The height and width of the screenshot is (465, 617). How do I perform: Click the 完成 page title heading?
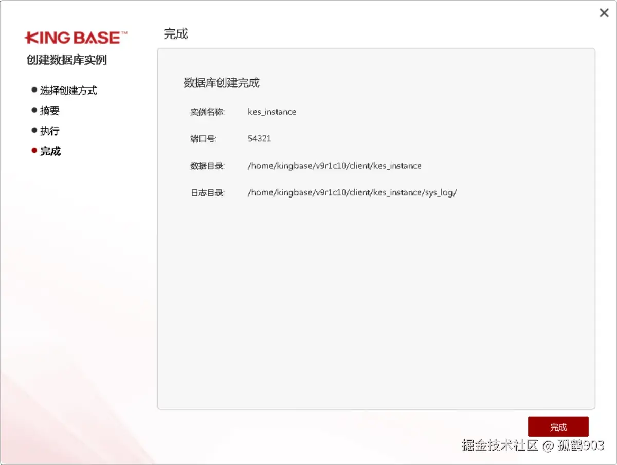point(176,34)
